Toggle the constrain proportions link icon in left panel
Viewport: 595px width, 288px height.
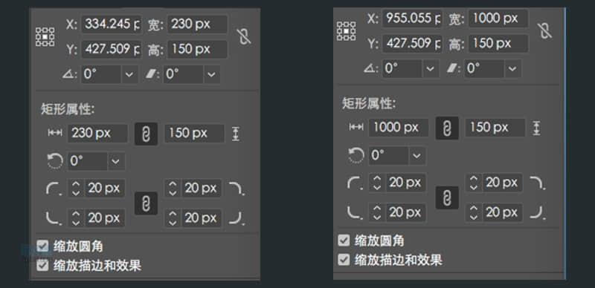tap(244, 36)
